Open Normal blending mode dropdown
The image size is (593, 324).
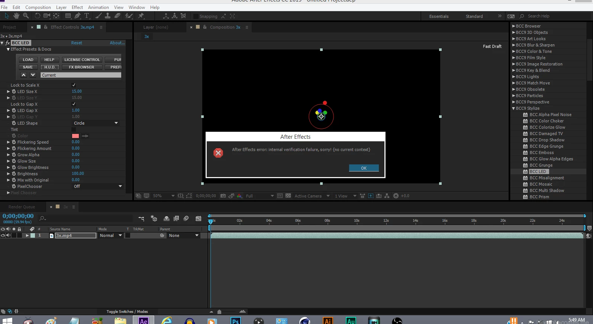(110, 235)
